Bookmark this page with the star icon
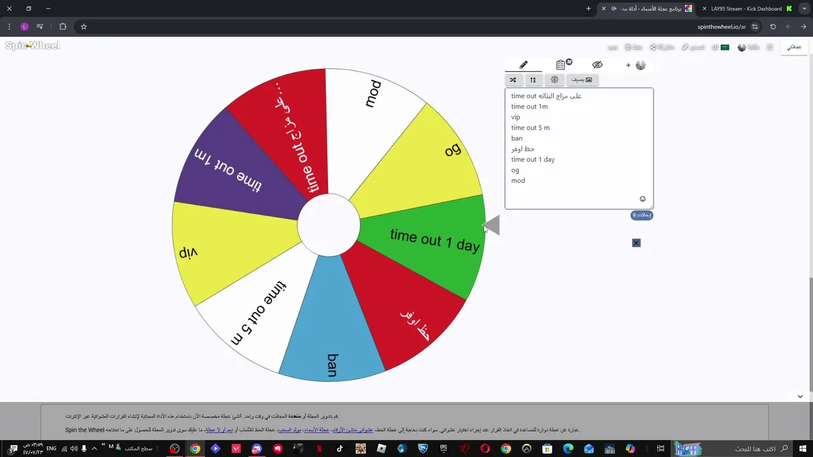The width and height of the screenshot is (813, 457). (83, 27)
